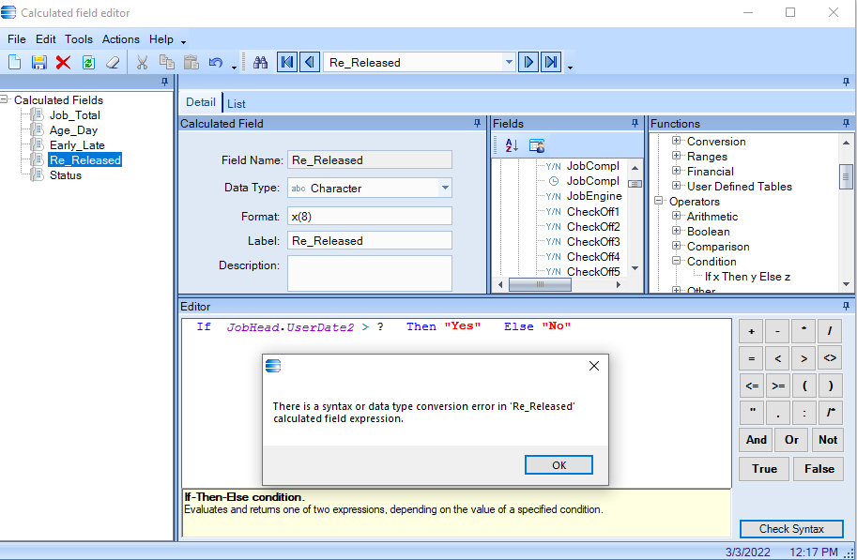The image size is (857, 560).
Task: Click the Functions panel vertical scrollbar thumb
Action: click(846, 176)
